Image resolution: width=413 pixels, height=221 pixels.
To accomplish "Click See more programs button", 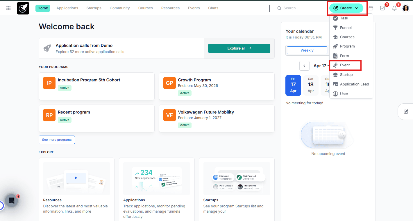I will click(x=57, y=140).
